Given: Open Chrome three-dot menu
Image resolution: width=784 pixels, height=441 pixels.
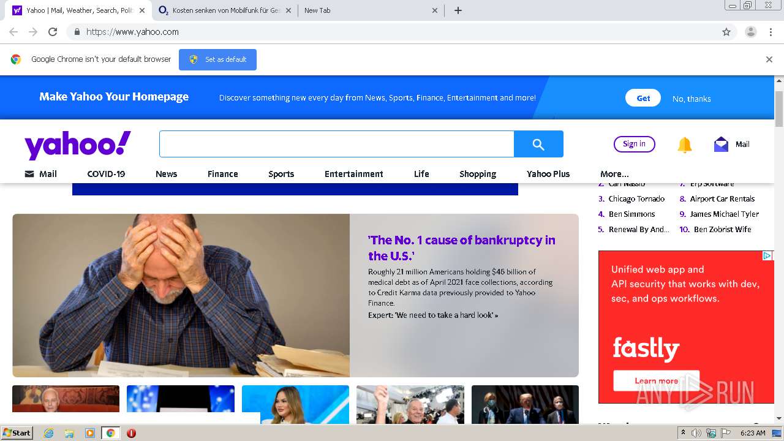Looking at the screenshot, I should tap(771, 32).
